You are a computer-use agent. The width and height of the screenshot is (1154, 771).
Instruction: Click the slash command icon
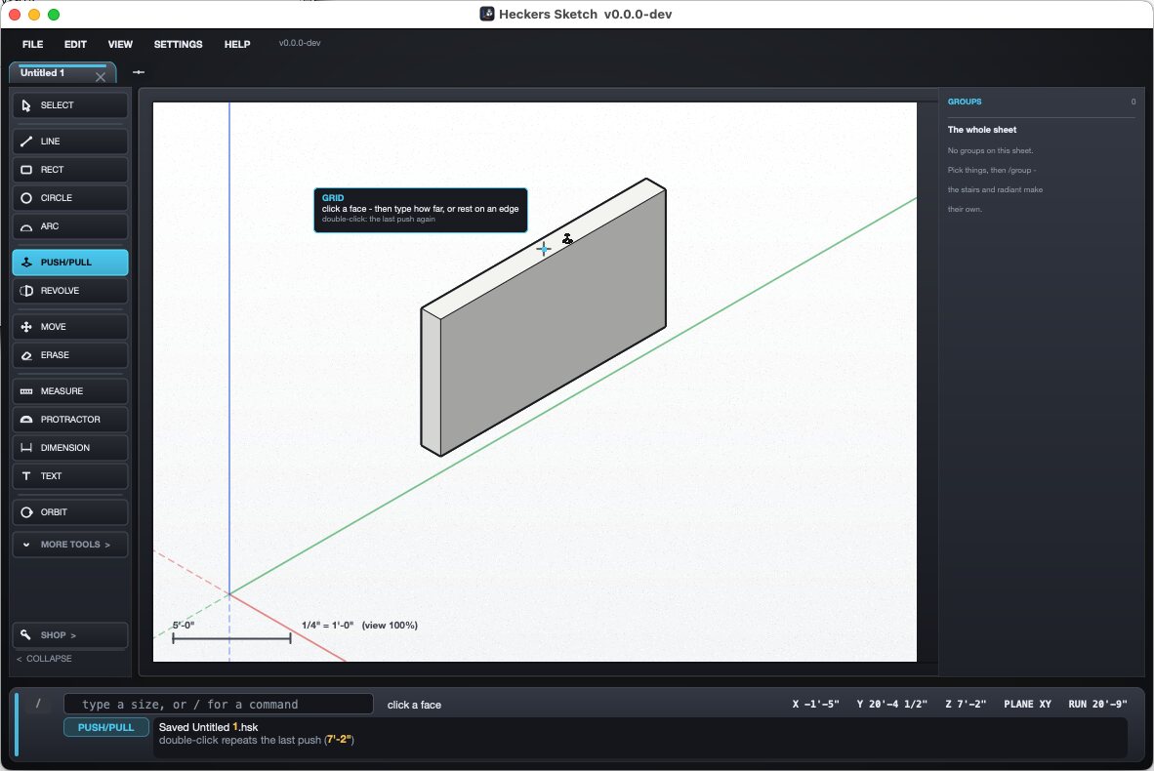pyautogui.click(x=38, y=704)
